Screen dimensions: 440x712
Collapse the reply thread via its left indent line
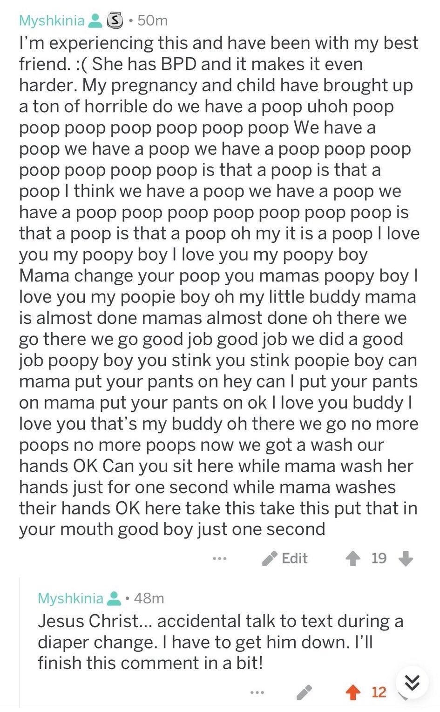20,644
